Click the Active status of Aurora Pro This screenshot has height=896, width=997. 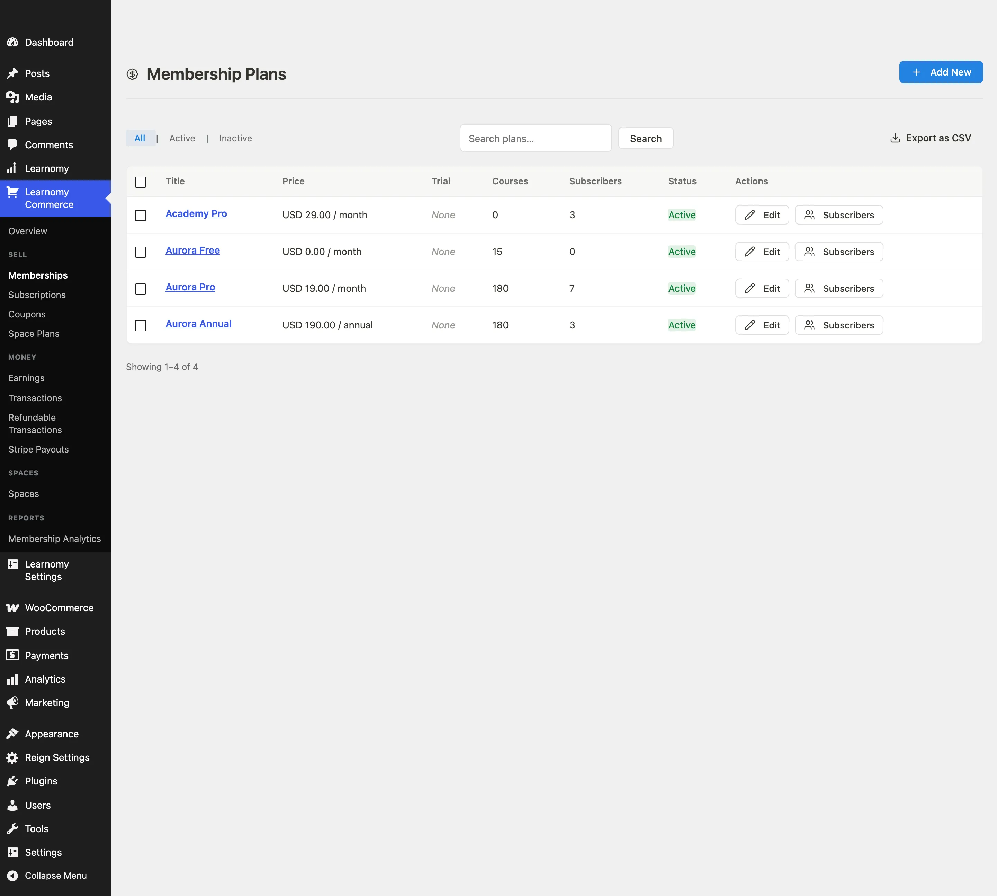point(682,289)
